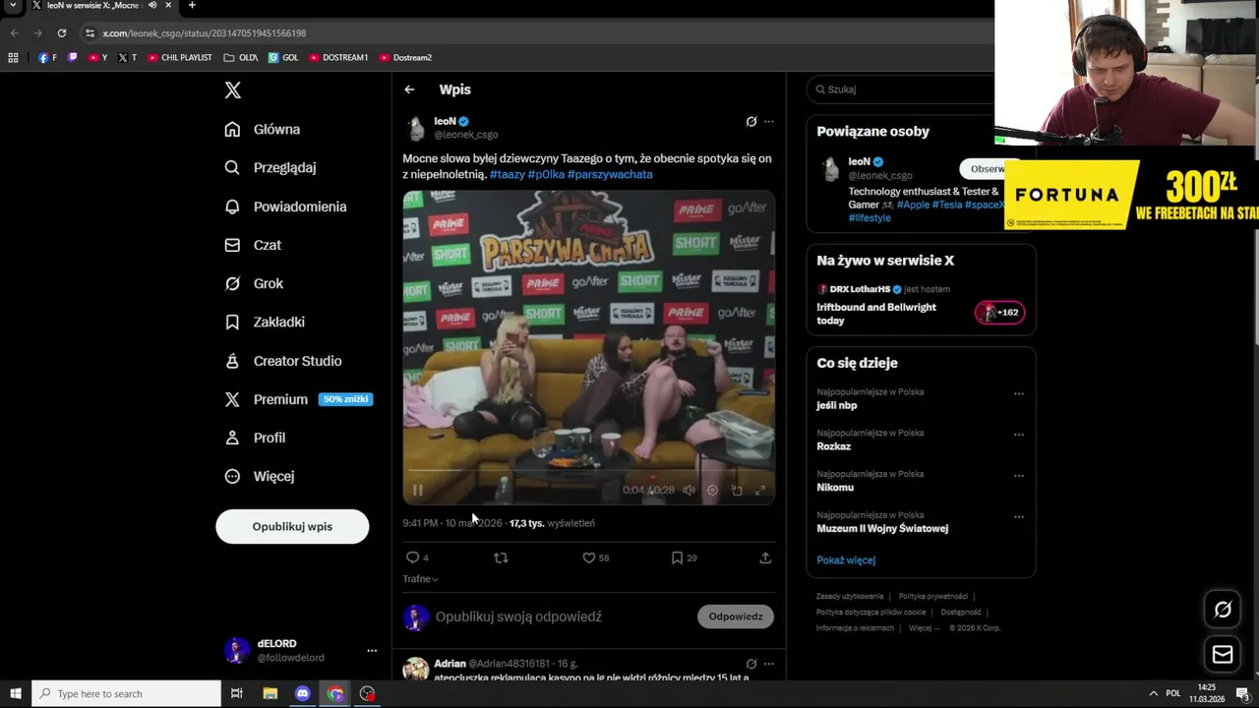1259x708 pixels.
Task: Open Discord from taskbar
Action: click(x=303, y=693)
